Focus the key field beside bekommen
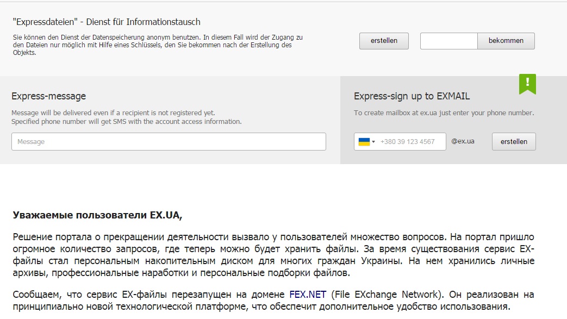Image resolution: width=567 pixels, height=319 pixels. [448, 41]
